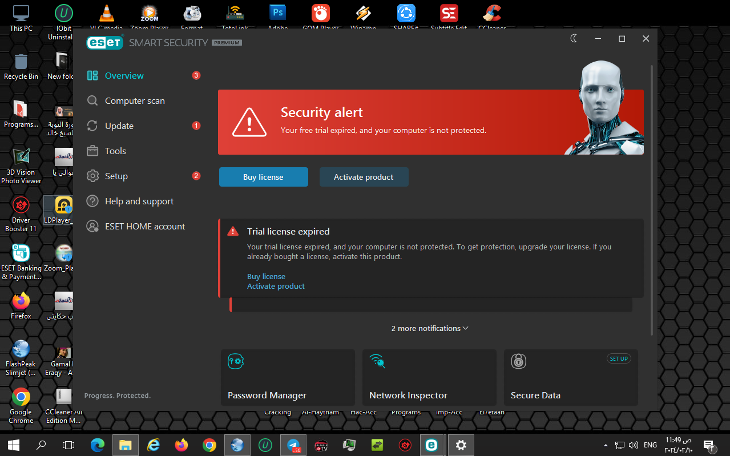
Task: Click the IObit Uninstaller desktop icon
Action: (63, 22)
